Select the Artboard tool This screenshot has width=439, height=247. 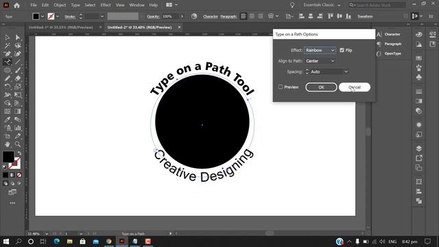[8, 136]
